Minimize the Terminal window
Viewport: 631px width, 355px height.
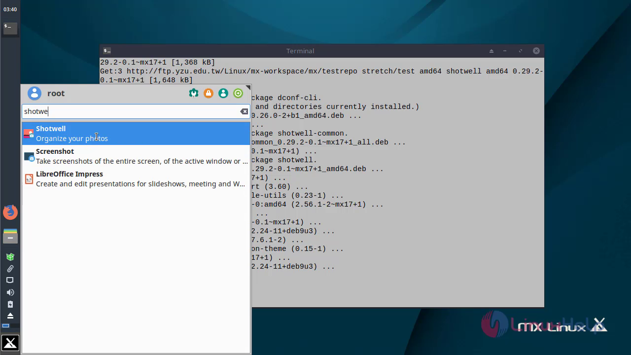(x=505, y=51)
